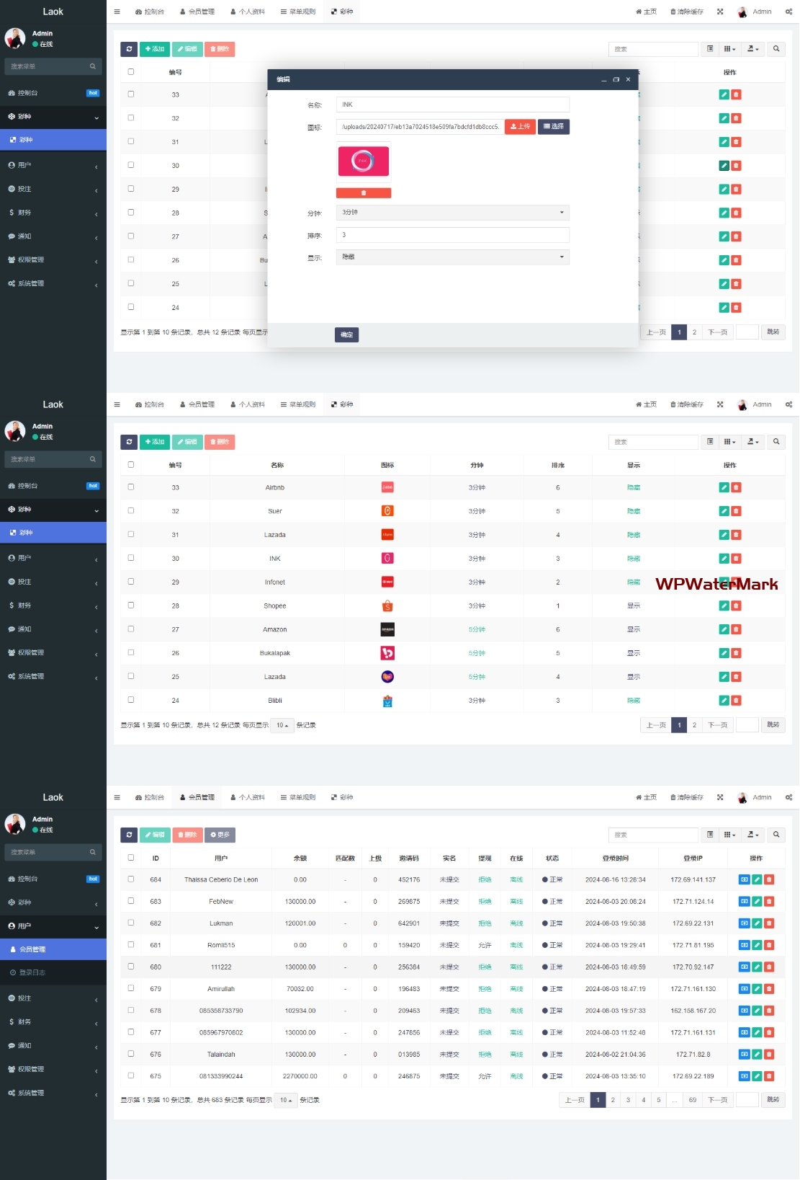Click view-details icon for user 684

(x=744, y=879)
